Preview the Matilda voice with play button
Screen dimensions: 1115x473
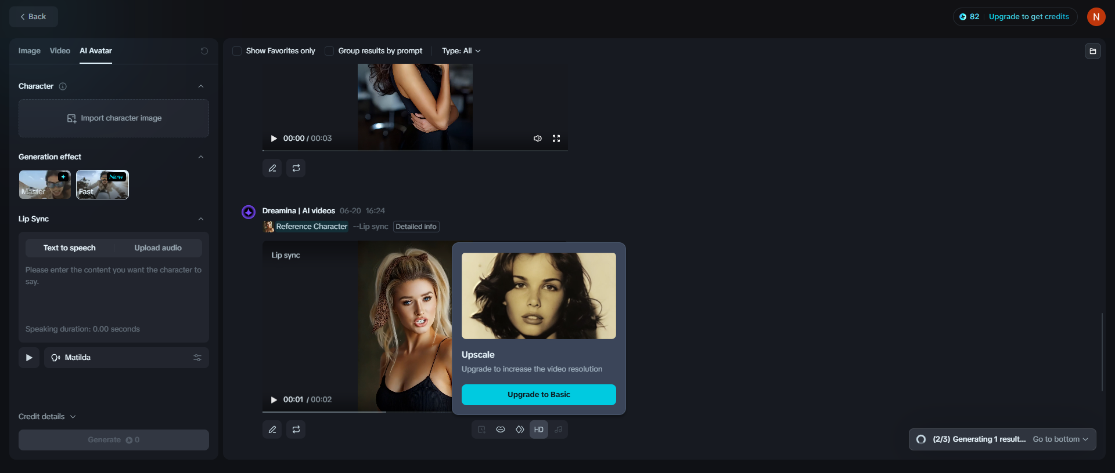(29, 358)
